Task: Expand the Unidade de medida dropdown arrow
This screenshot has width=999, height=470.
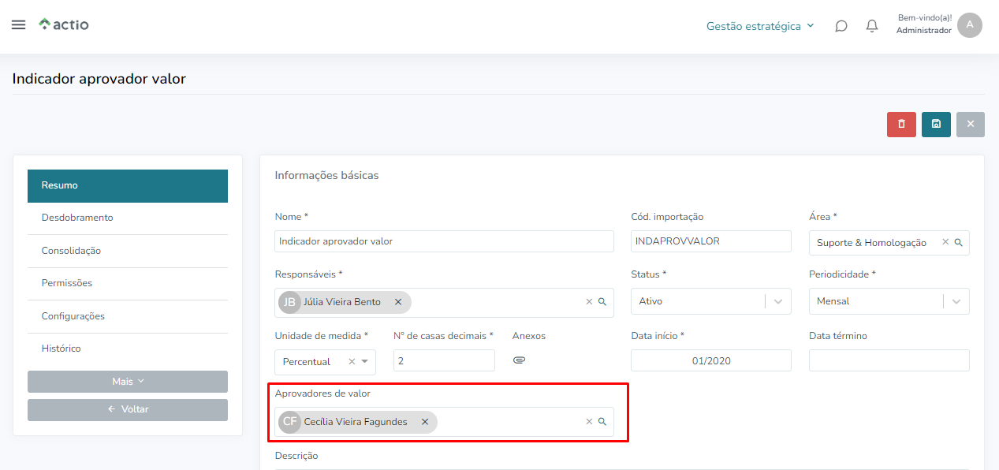Action: click(x=365, y=362)
